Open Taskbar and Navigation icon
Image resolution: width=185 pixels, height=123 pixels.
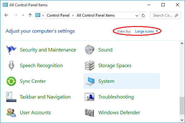click(x=11, y=97)
